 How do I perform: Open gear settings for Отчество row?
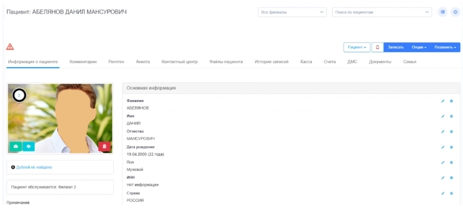point(451,132)
